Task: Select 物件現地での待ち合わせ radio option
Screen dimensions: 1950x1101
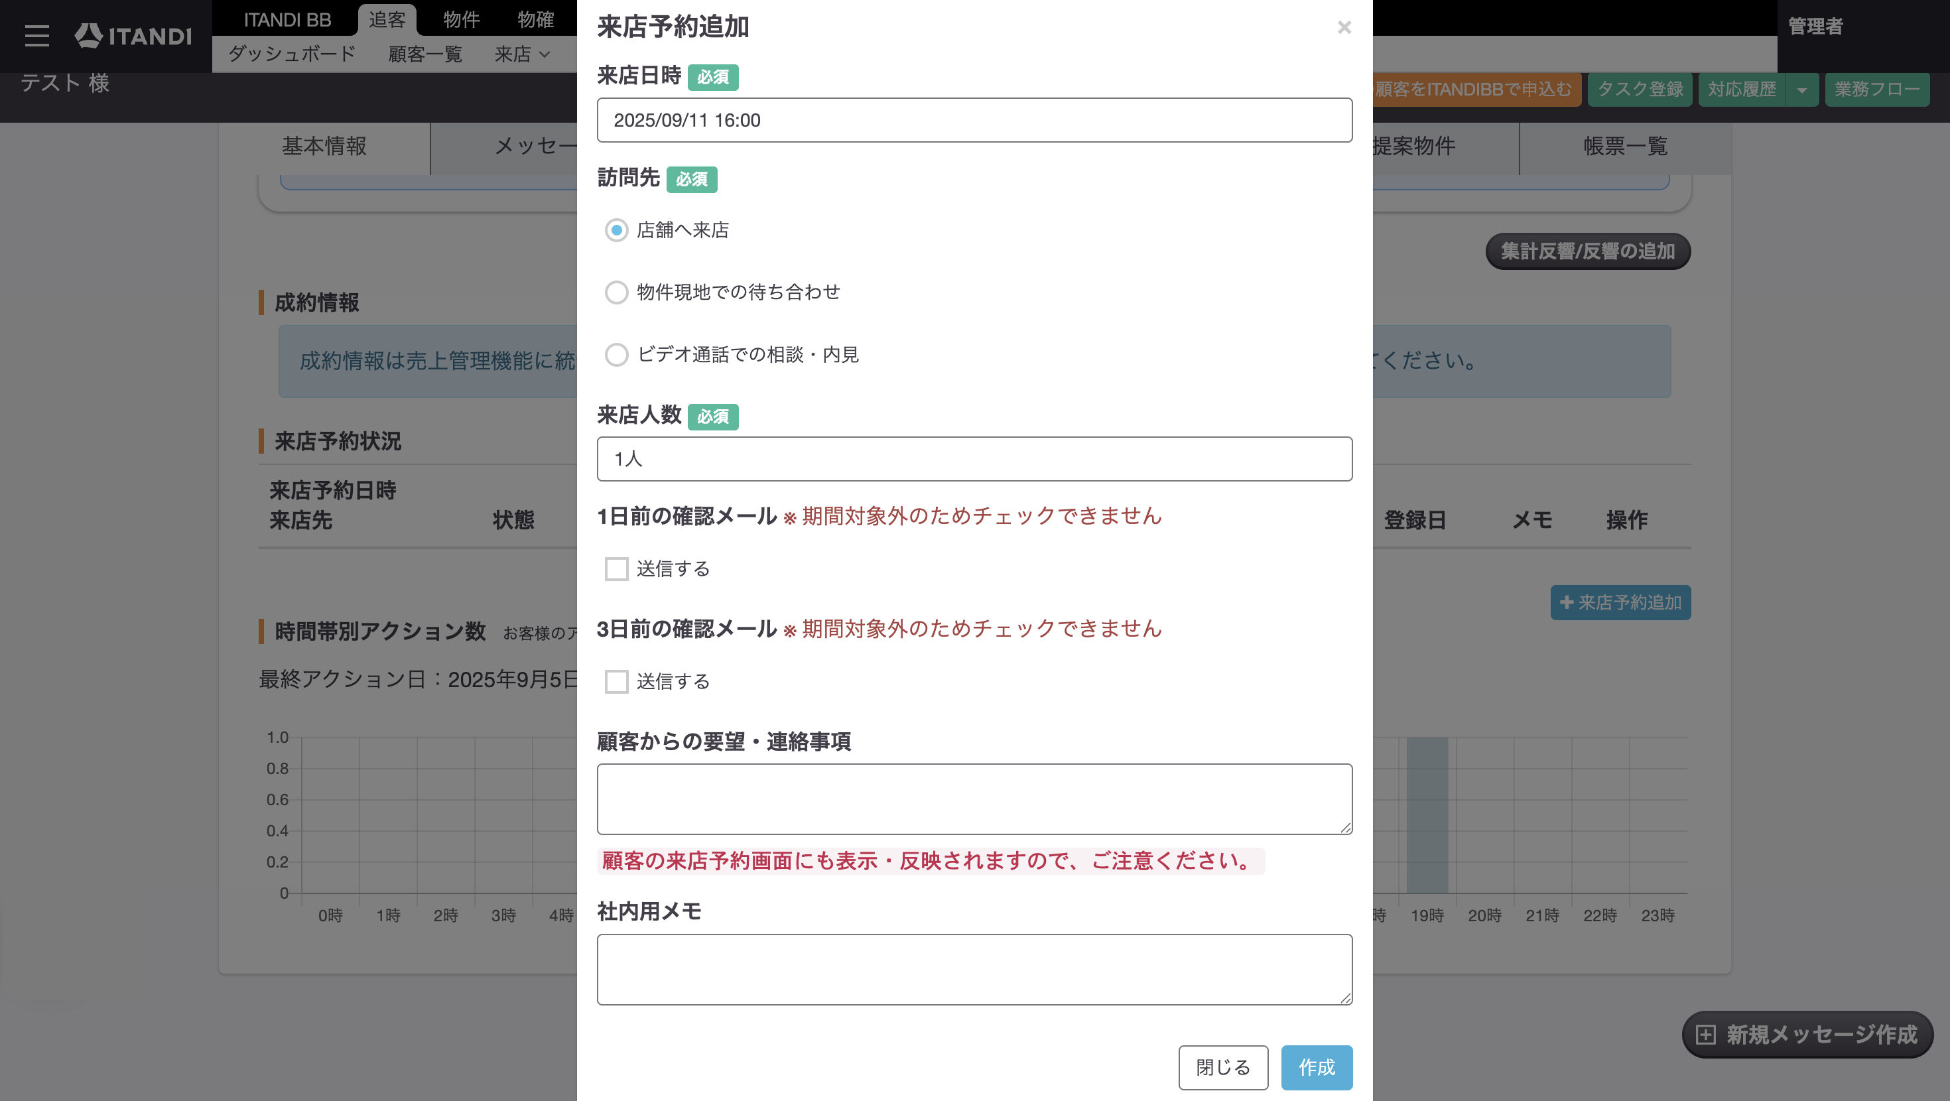Action: 616,292
